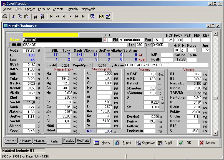
Task: Click the Nutriční hodnoty NT form icon
Action: point(6,26)
